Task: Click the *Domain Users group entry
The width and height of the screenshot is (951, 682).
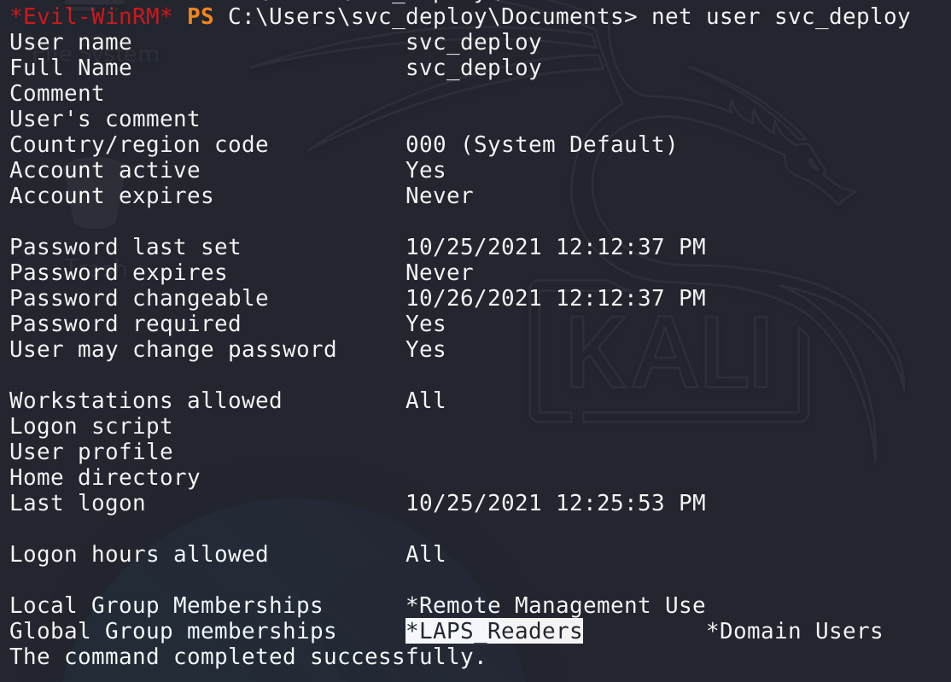Action: coord(794,632)
